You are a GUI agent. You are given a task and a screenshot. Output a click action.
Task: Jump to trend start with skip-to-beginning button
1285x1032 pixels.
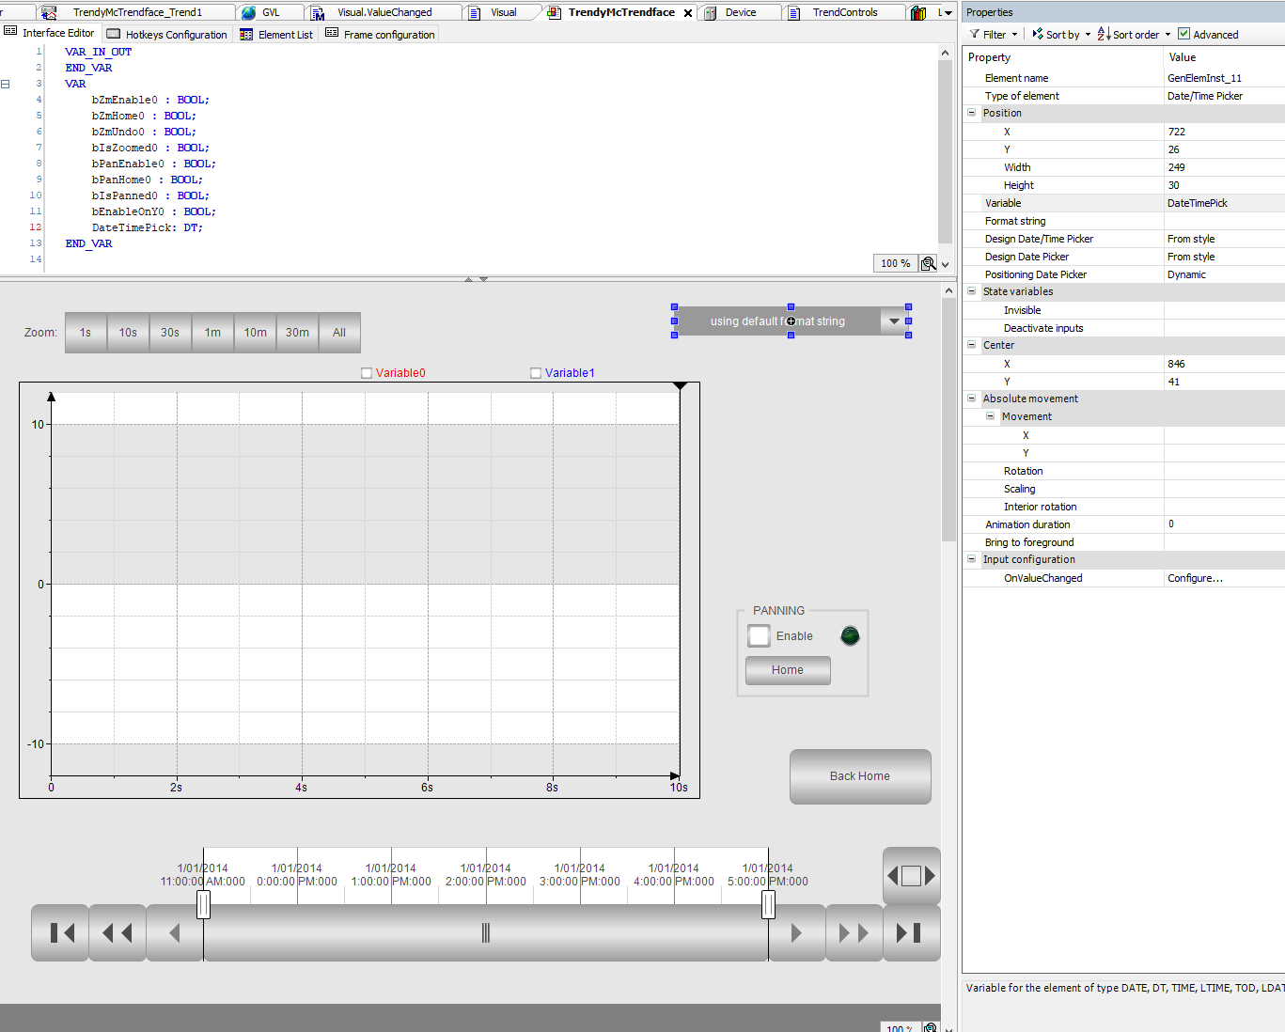click(x=61, y=932)
